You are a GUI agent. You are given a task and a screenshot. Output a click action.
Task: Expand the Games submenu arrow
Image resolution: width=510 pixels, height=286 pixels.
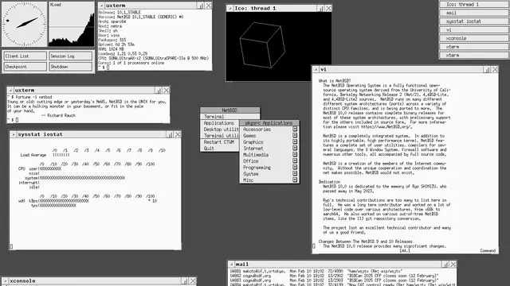[295, 136]
